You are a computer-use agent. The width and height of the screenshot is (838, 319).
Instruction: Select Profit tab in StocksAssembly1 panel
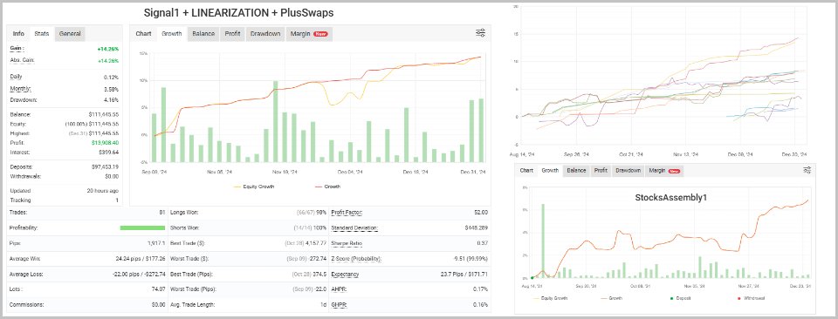(x=601, y=171)
